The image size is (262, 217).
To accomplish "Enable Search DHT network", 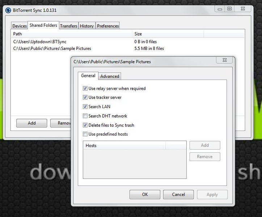I will click(85, 116).
